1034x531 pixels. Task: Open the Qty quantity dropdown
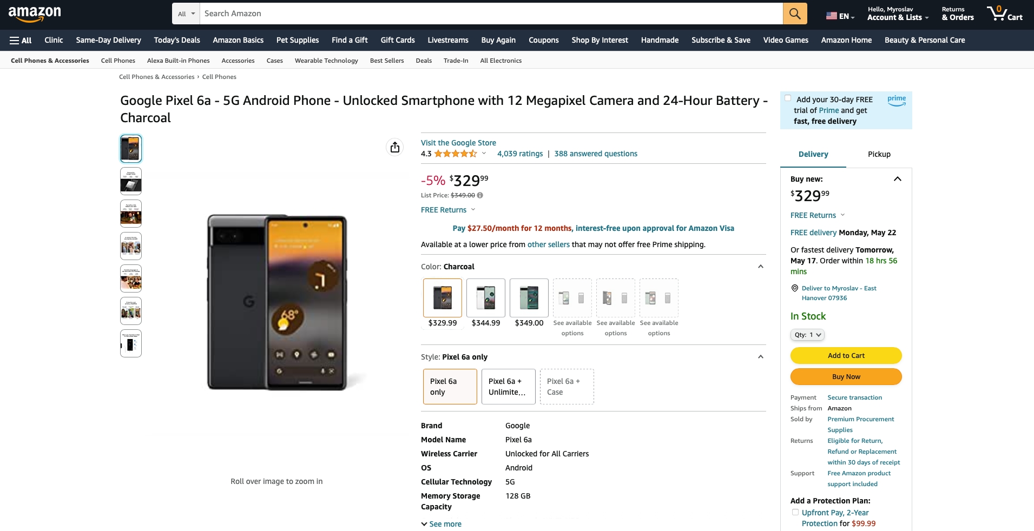[x=807, y=335]
